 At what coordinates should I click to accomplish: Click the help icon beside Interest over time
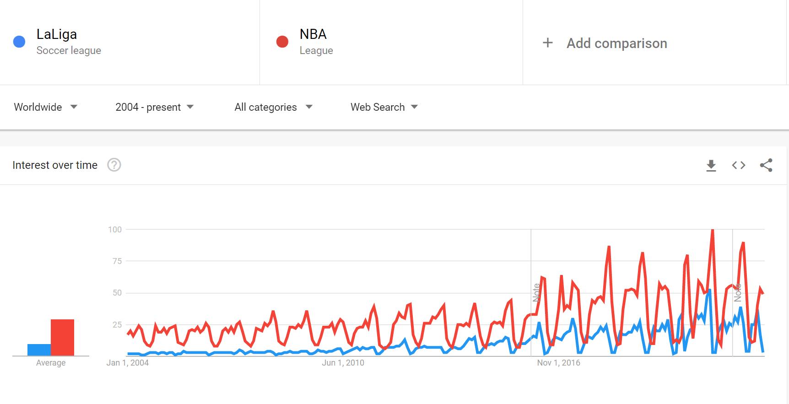click(x=114, y=165)
